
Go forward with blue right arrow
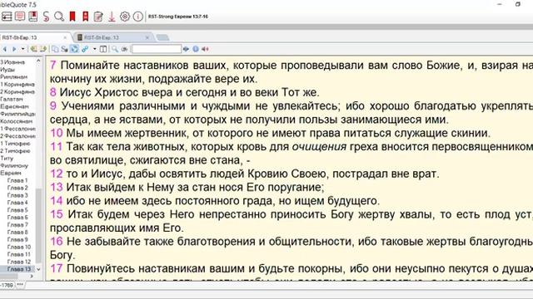click(x=14, y=49)
